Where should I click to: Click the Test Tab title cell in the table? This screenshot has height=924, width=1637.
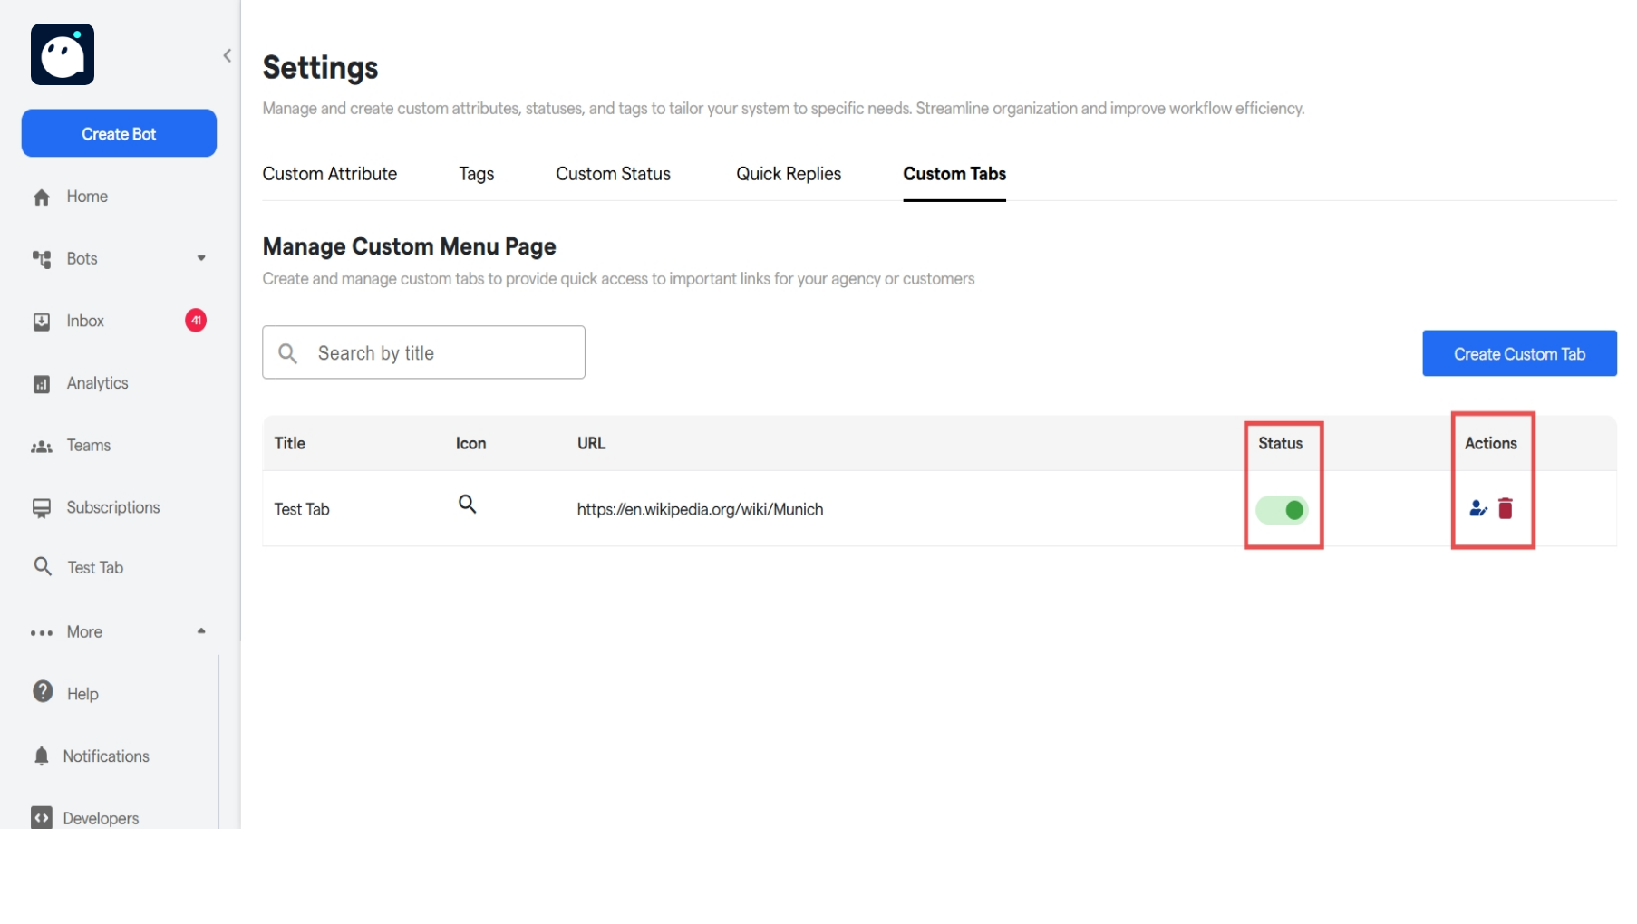coord(302,509)
